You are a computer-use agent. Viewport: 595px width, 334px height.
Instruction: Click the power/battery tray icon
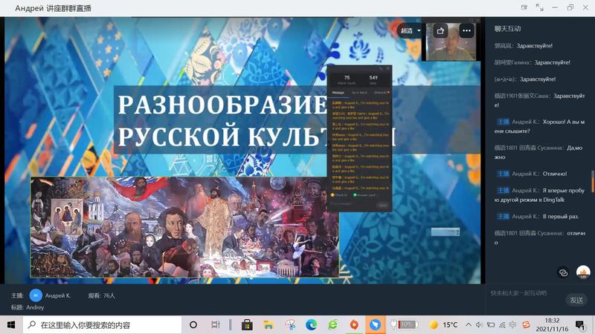pos(491,325)
